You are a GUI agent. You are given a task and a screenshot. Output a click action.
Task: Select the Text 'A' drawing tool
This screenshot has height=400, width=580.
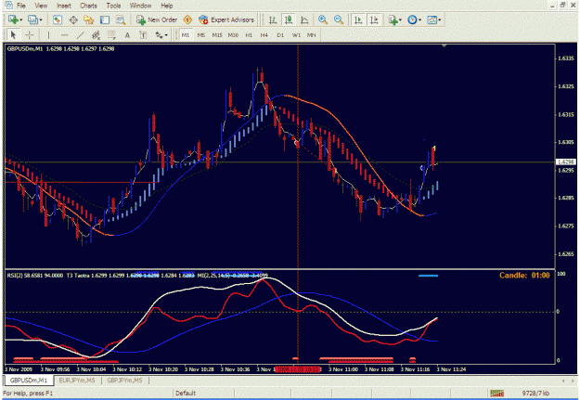pyautogui.click(x=127, y=35)
